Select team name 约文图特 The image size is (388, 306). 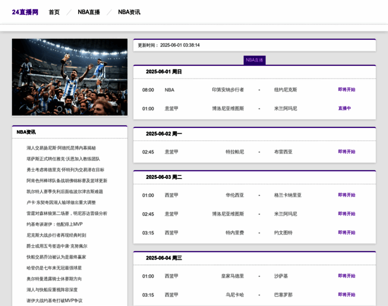283,233
